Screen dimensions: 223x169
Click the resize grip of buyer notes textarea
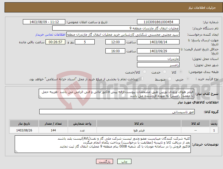tap(16, 151)
